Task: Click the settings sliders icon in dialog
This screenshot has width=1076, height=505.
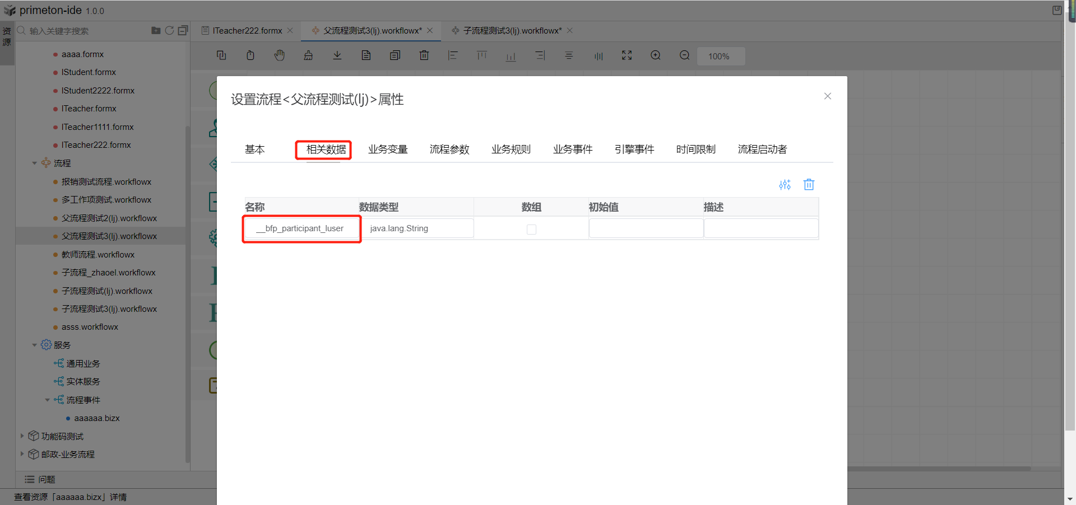Action: point(785,185)
